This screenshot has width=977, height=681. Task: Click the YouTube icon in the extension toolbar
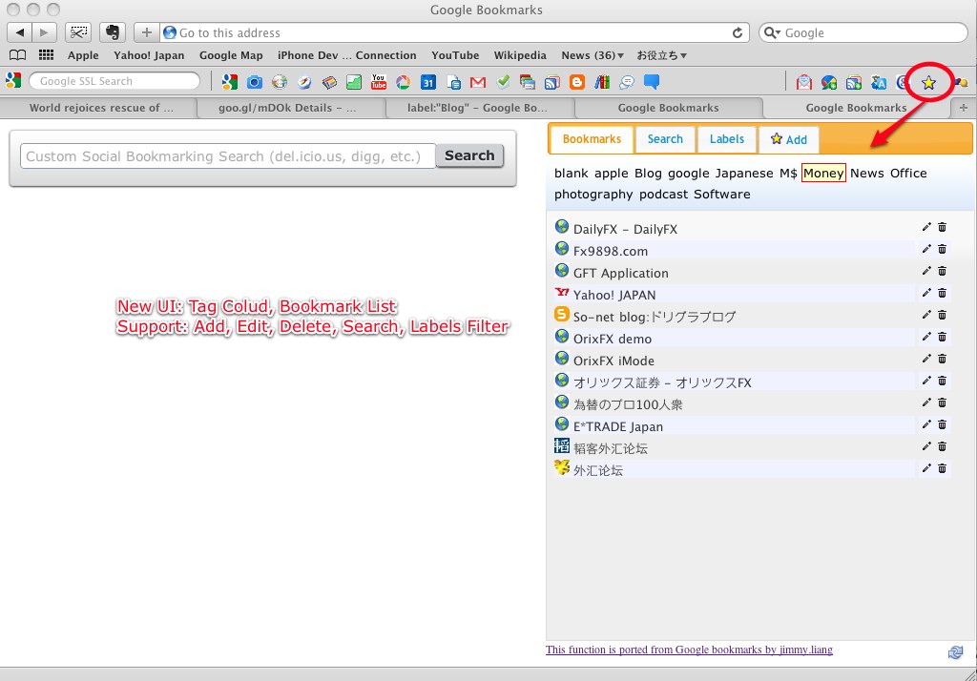pyautogui.click(x=378, y=82)
